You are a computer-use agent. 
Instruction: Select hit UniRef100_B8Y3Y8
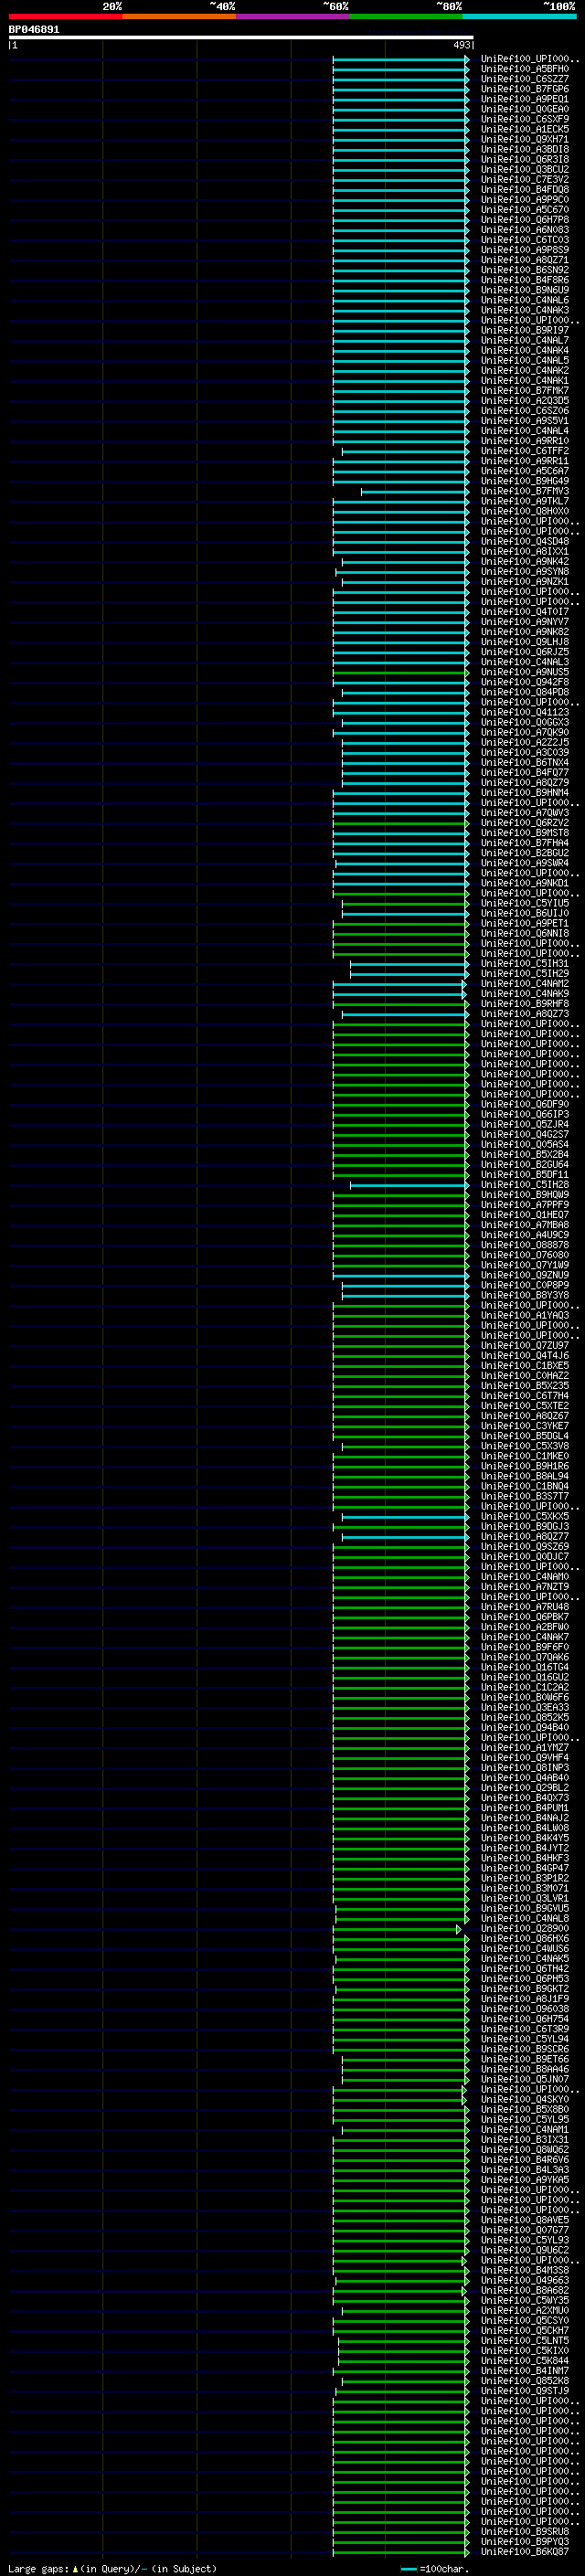click(524, 1296)
